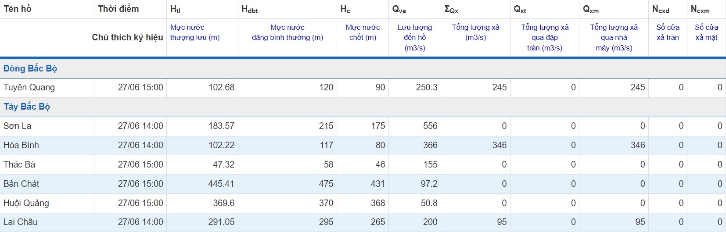The image size is (726, 232).
Task: Open the Sơn La reservoir row
Action: click(18, 126)
